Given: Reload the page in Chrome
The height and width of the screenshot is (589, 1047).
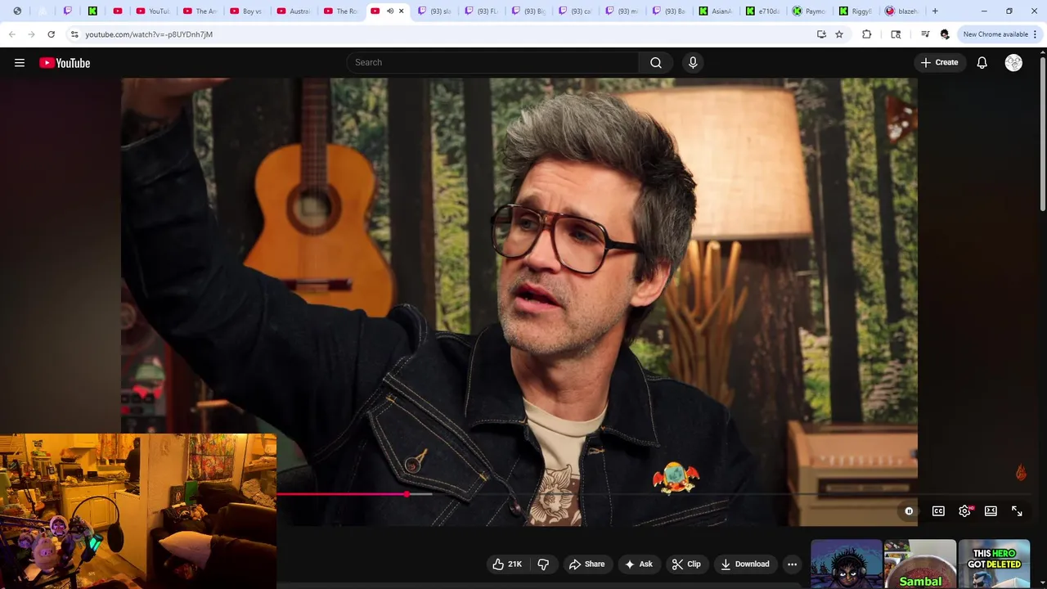Looking at the screenshot, I should [51, 34].
